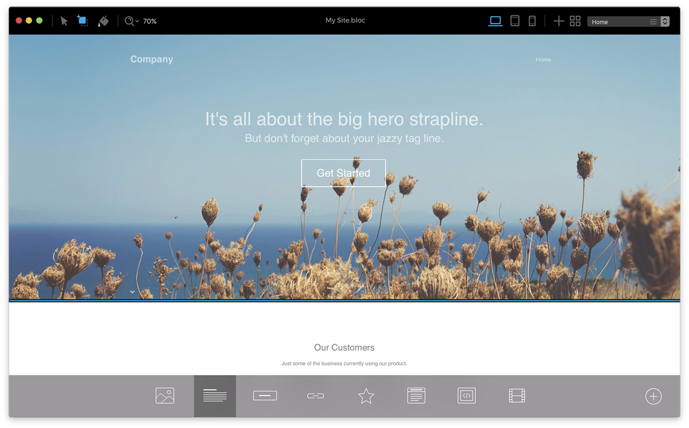Screen dimensions: 689x428
Task: Insert an image bric
Action: [x=165, y=396]
